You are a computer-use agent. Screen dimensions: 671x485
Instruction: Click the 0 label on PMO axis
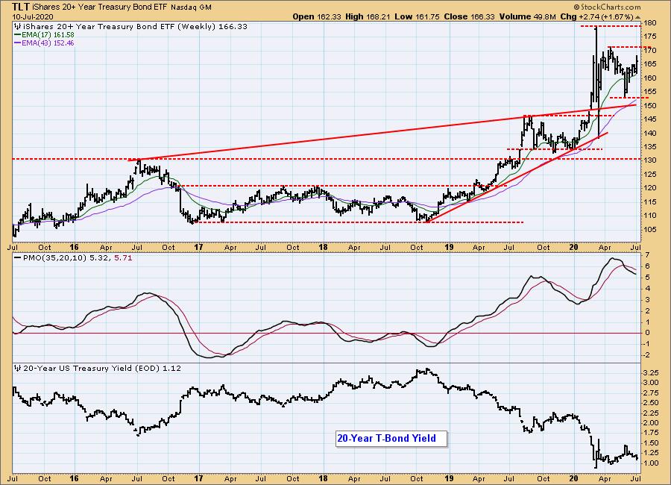tap(647, 333)
